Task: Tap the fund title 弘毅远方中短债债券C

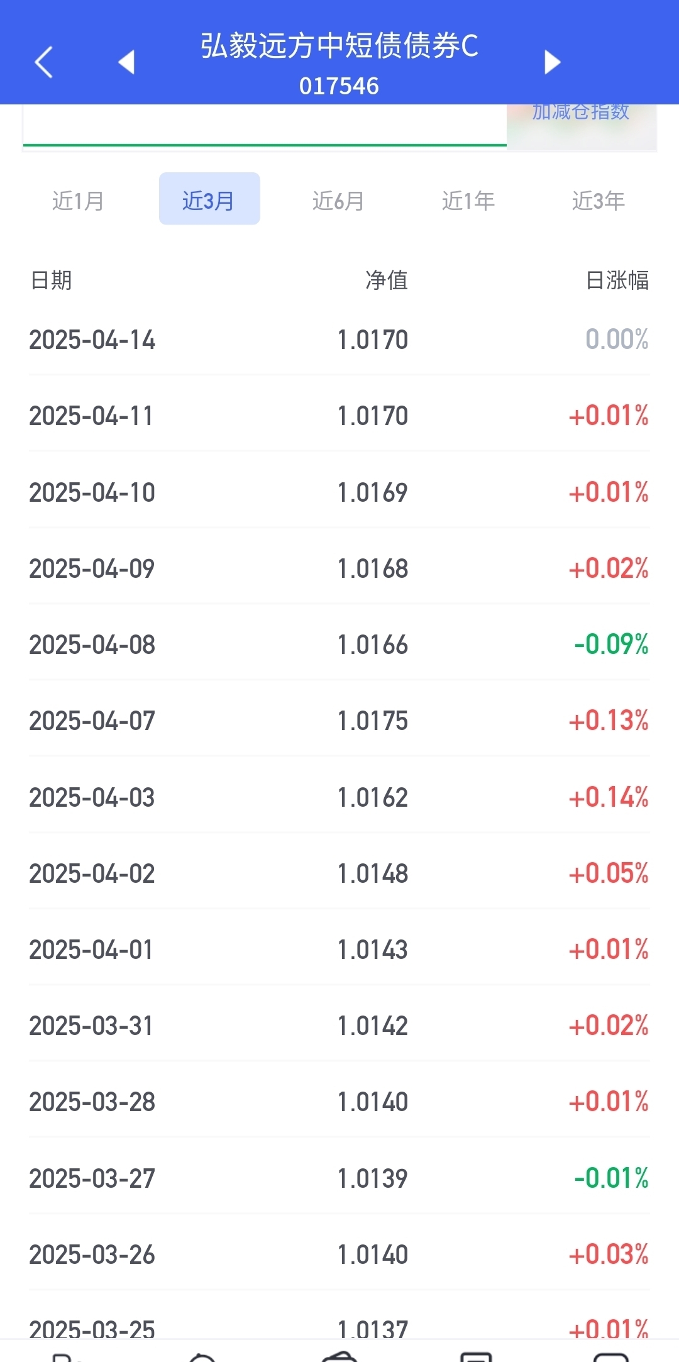Action: pos(339,45)
